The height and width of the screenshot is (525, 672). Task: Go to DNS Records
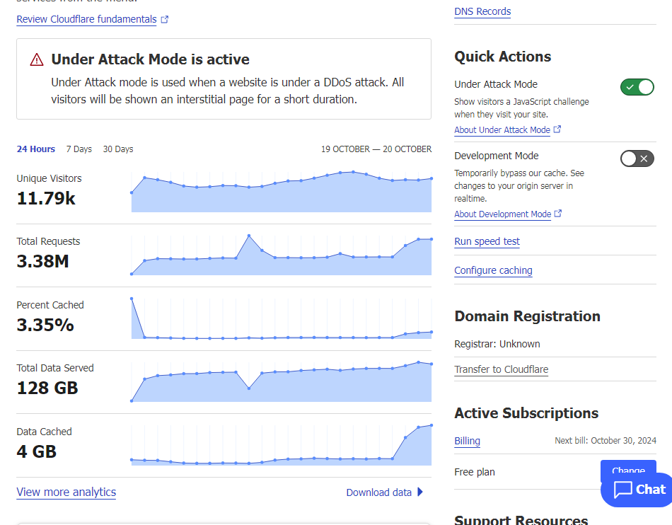click(x=482, y=11)
